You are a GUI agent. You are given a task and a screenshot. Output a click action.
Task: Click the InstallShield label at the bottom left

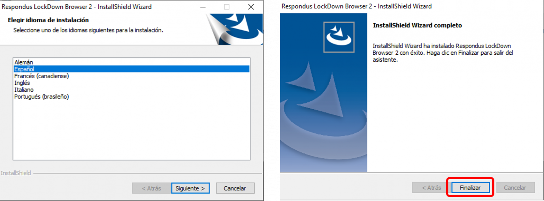pos(16,173)
